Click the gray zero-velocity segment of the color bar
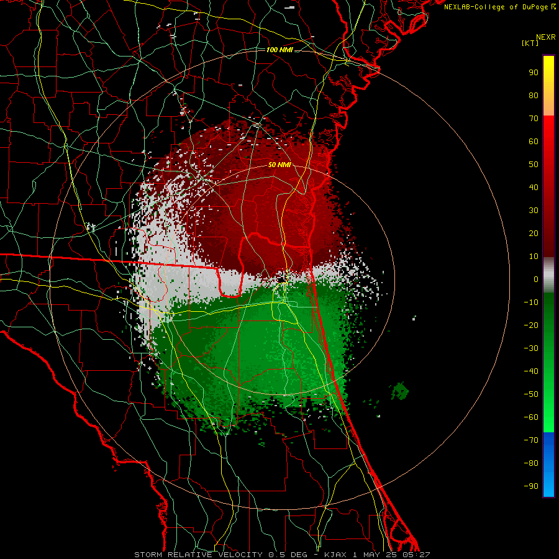559x559 pixels. pyautogui.click(x=548, y=275)
